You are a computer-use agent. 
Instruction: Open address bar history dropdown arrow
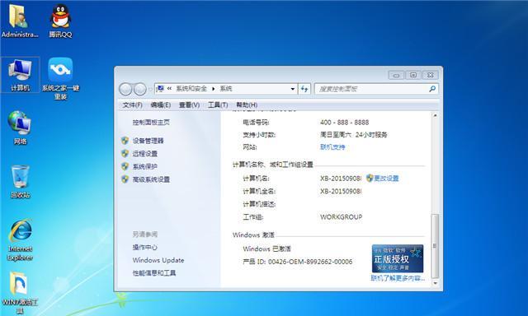click(293, 89)
